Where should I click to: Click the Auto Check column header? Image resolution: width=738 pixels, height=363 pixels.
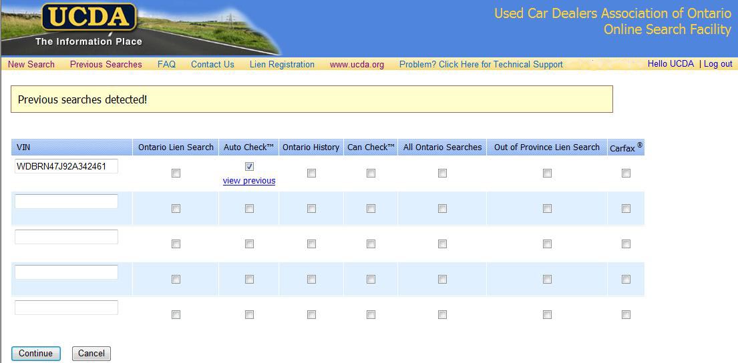coord(248,147)
